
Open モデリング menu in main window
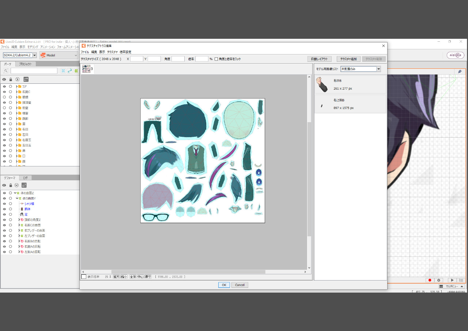click(x=33, y=47)
